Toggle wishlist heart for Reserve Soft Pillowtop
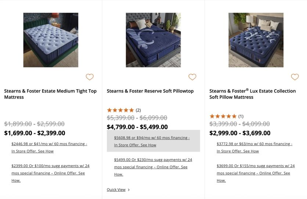Screen dimensions: 307x199 (192, 77)
